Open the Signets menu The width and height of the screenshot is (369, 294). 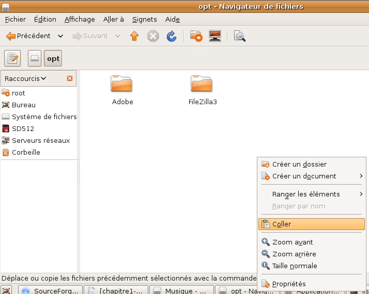[x=144, y=19]
